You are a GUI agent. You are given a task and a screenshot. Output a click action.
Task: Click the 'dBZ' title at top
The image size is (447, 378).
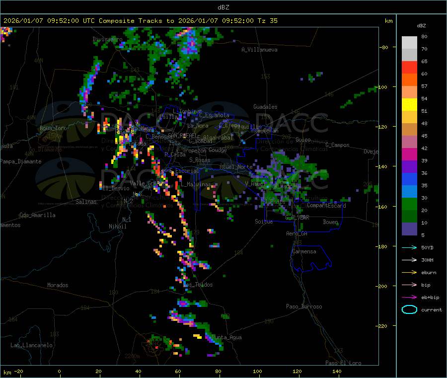tap(223, 7)
